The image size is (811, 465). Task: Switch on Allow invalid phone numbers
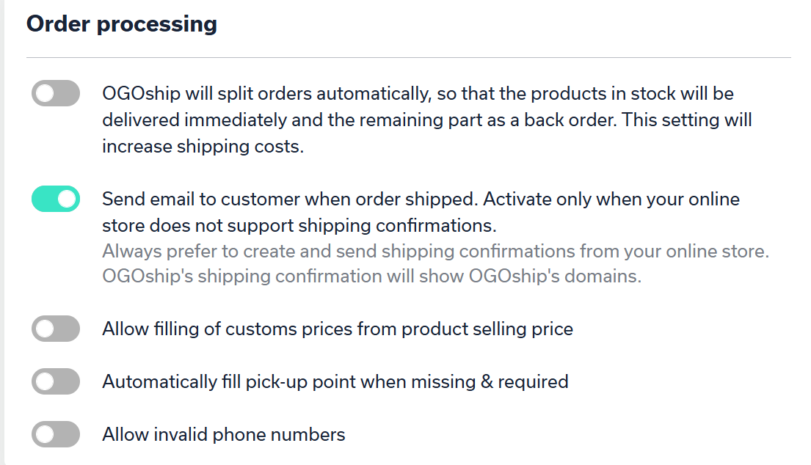[x=56, y=434]
